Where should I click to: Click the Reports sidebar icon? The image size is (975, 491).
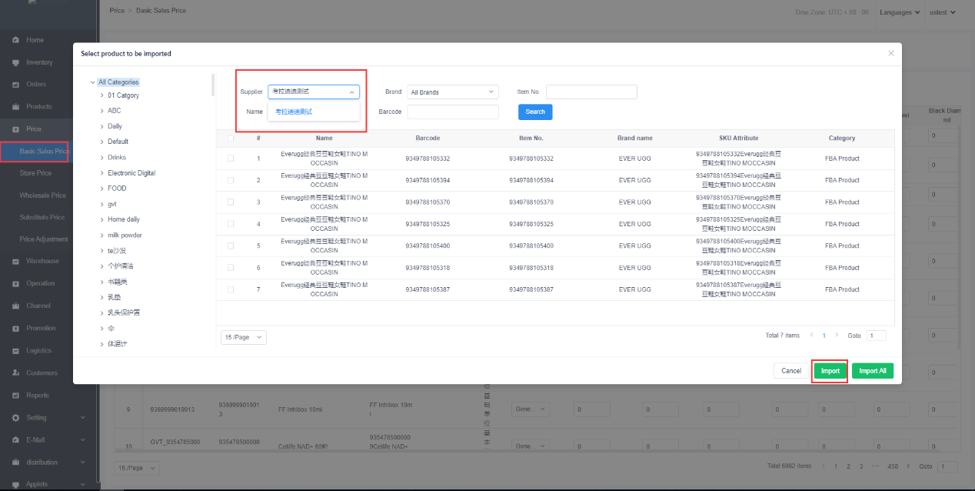(15, 396)
